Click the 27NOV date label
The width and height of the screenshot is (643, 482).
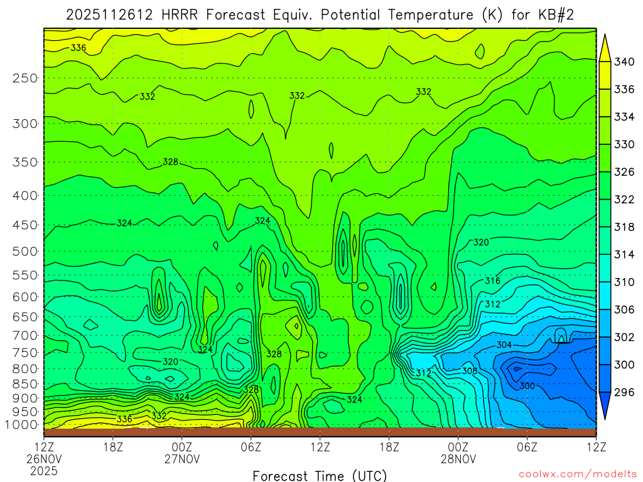(x=181, y=459)
